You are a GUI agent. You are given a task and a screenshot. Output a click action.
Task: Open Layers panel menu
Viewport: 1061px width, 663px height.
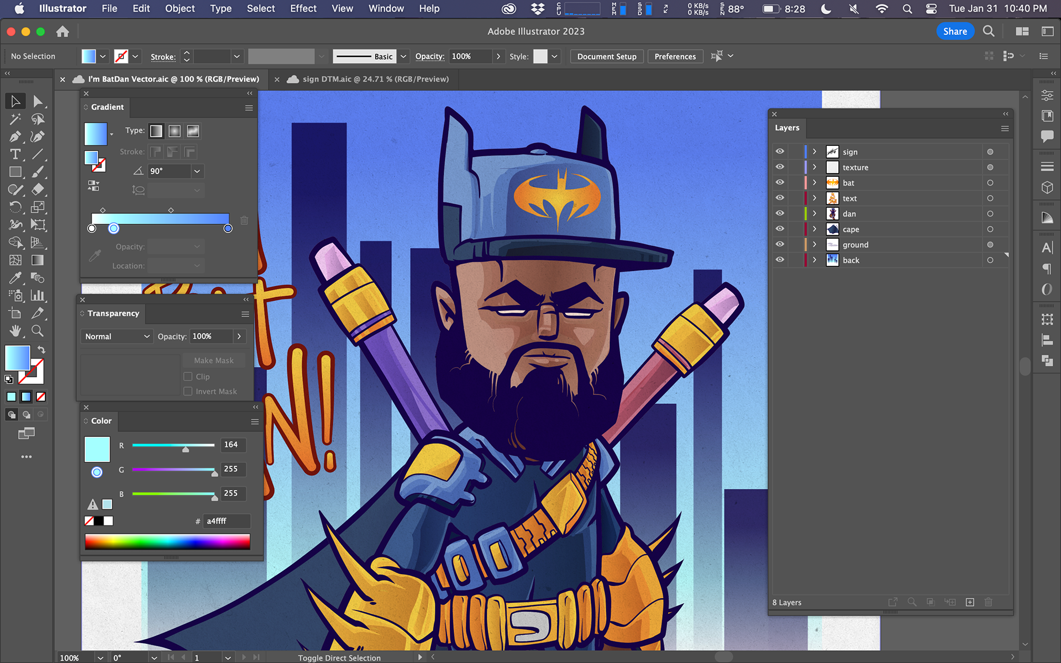(1005, 128)
